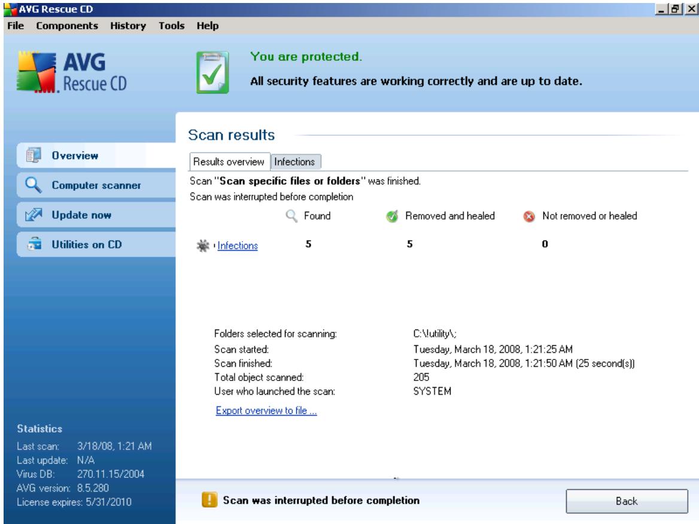Image resolution: width=699 pixels, height=524 pixels.
Task: Open the Infections link in results
Action: tap(238, 245)
